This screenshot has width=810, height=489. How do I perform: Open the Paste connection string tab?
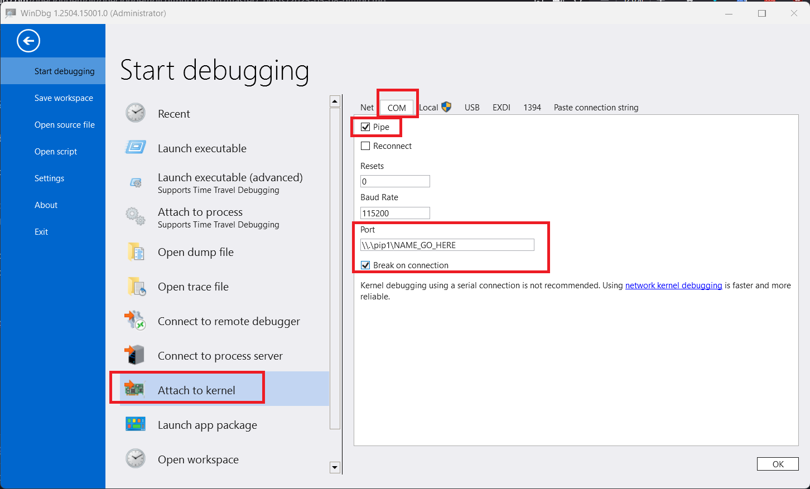(x=596, y=108)
